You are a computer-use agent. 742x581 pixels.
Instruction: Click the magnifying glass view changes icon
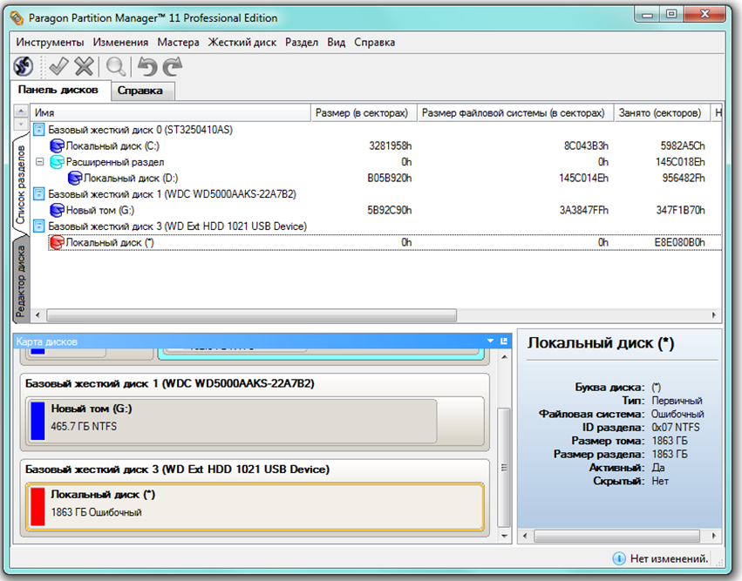click(x=116, y=67)
